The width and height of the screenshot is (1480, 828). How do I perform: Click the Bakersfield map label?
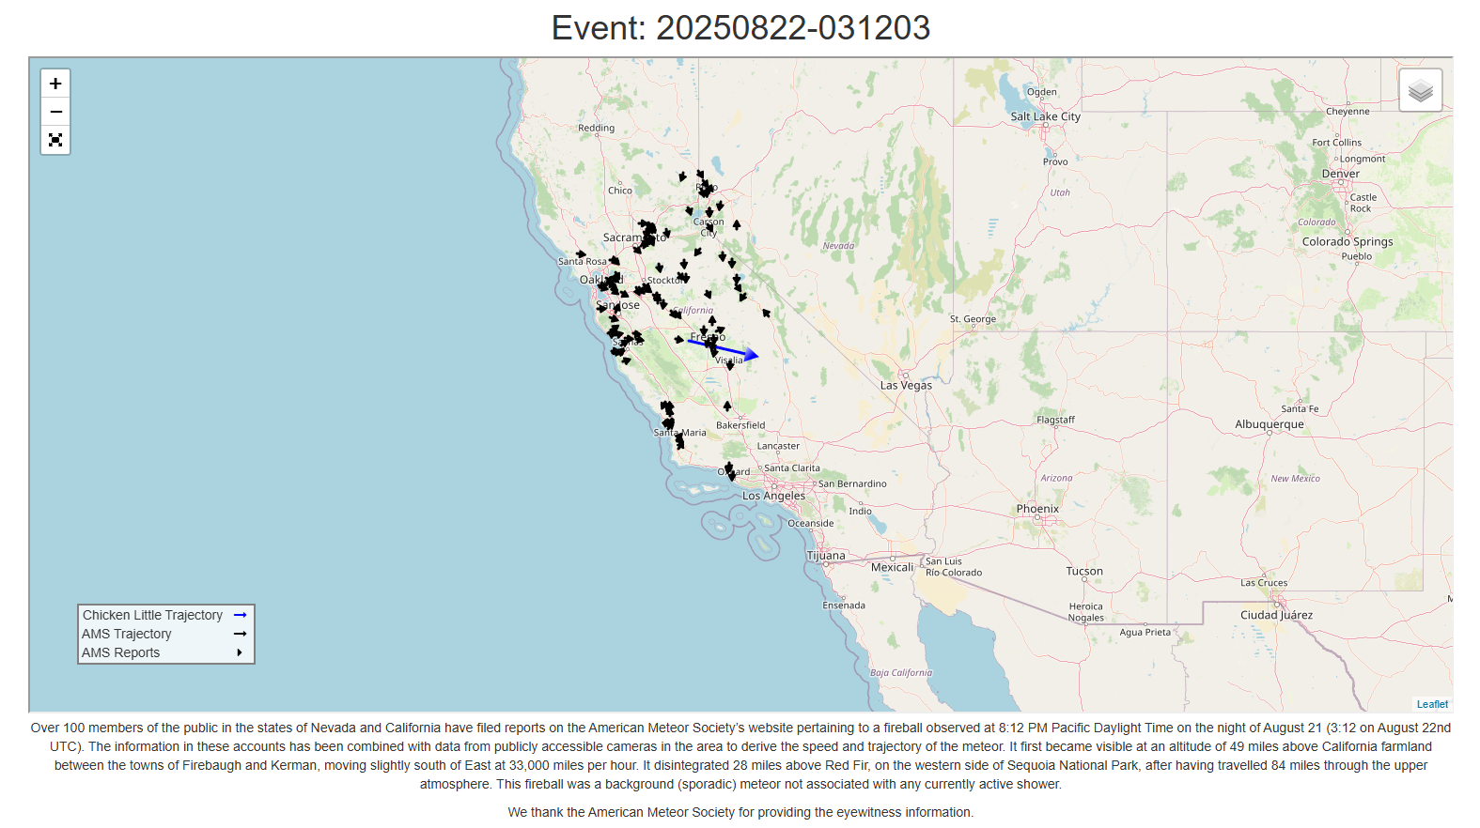tap(740, 425)
